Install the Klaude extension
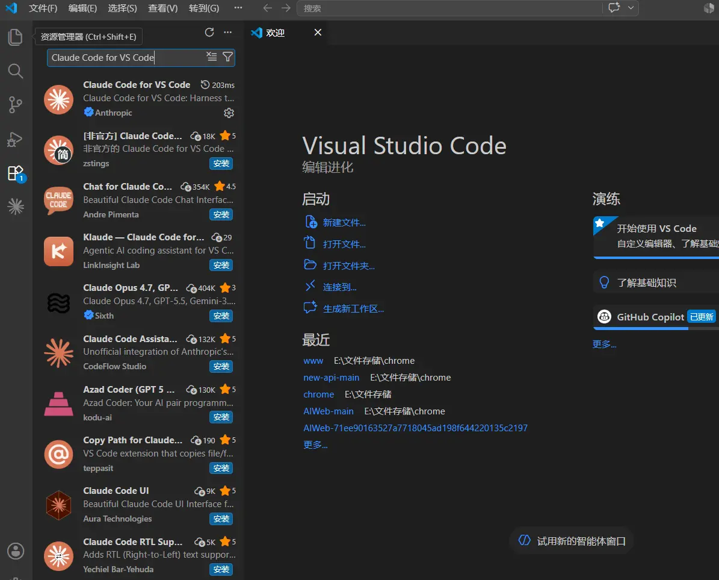719x580 pixels. (221, 265)
